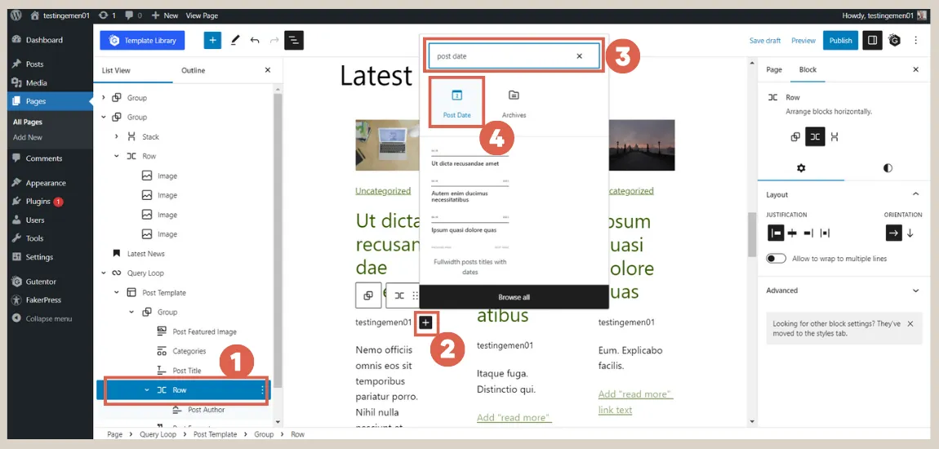Viewport: 939px width, 449px height.
Task: Collapse the Row above the Image items
Action: [116, 156]
